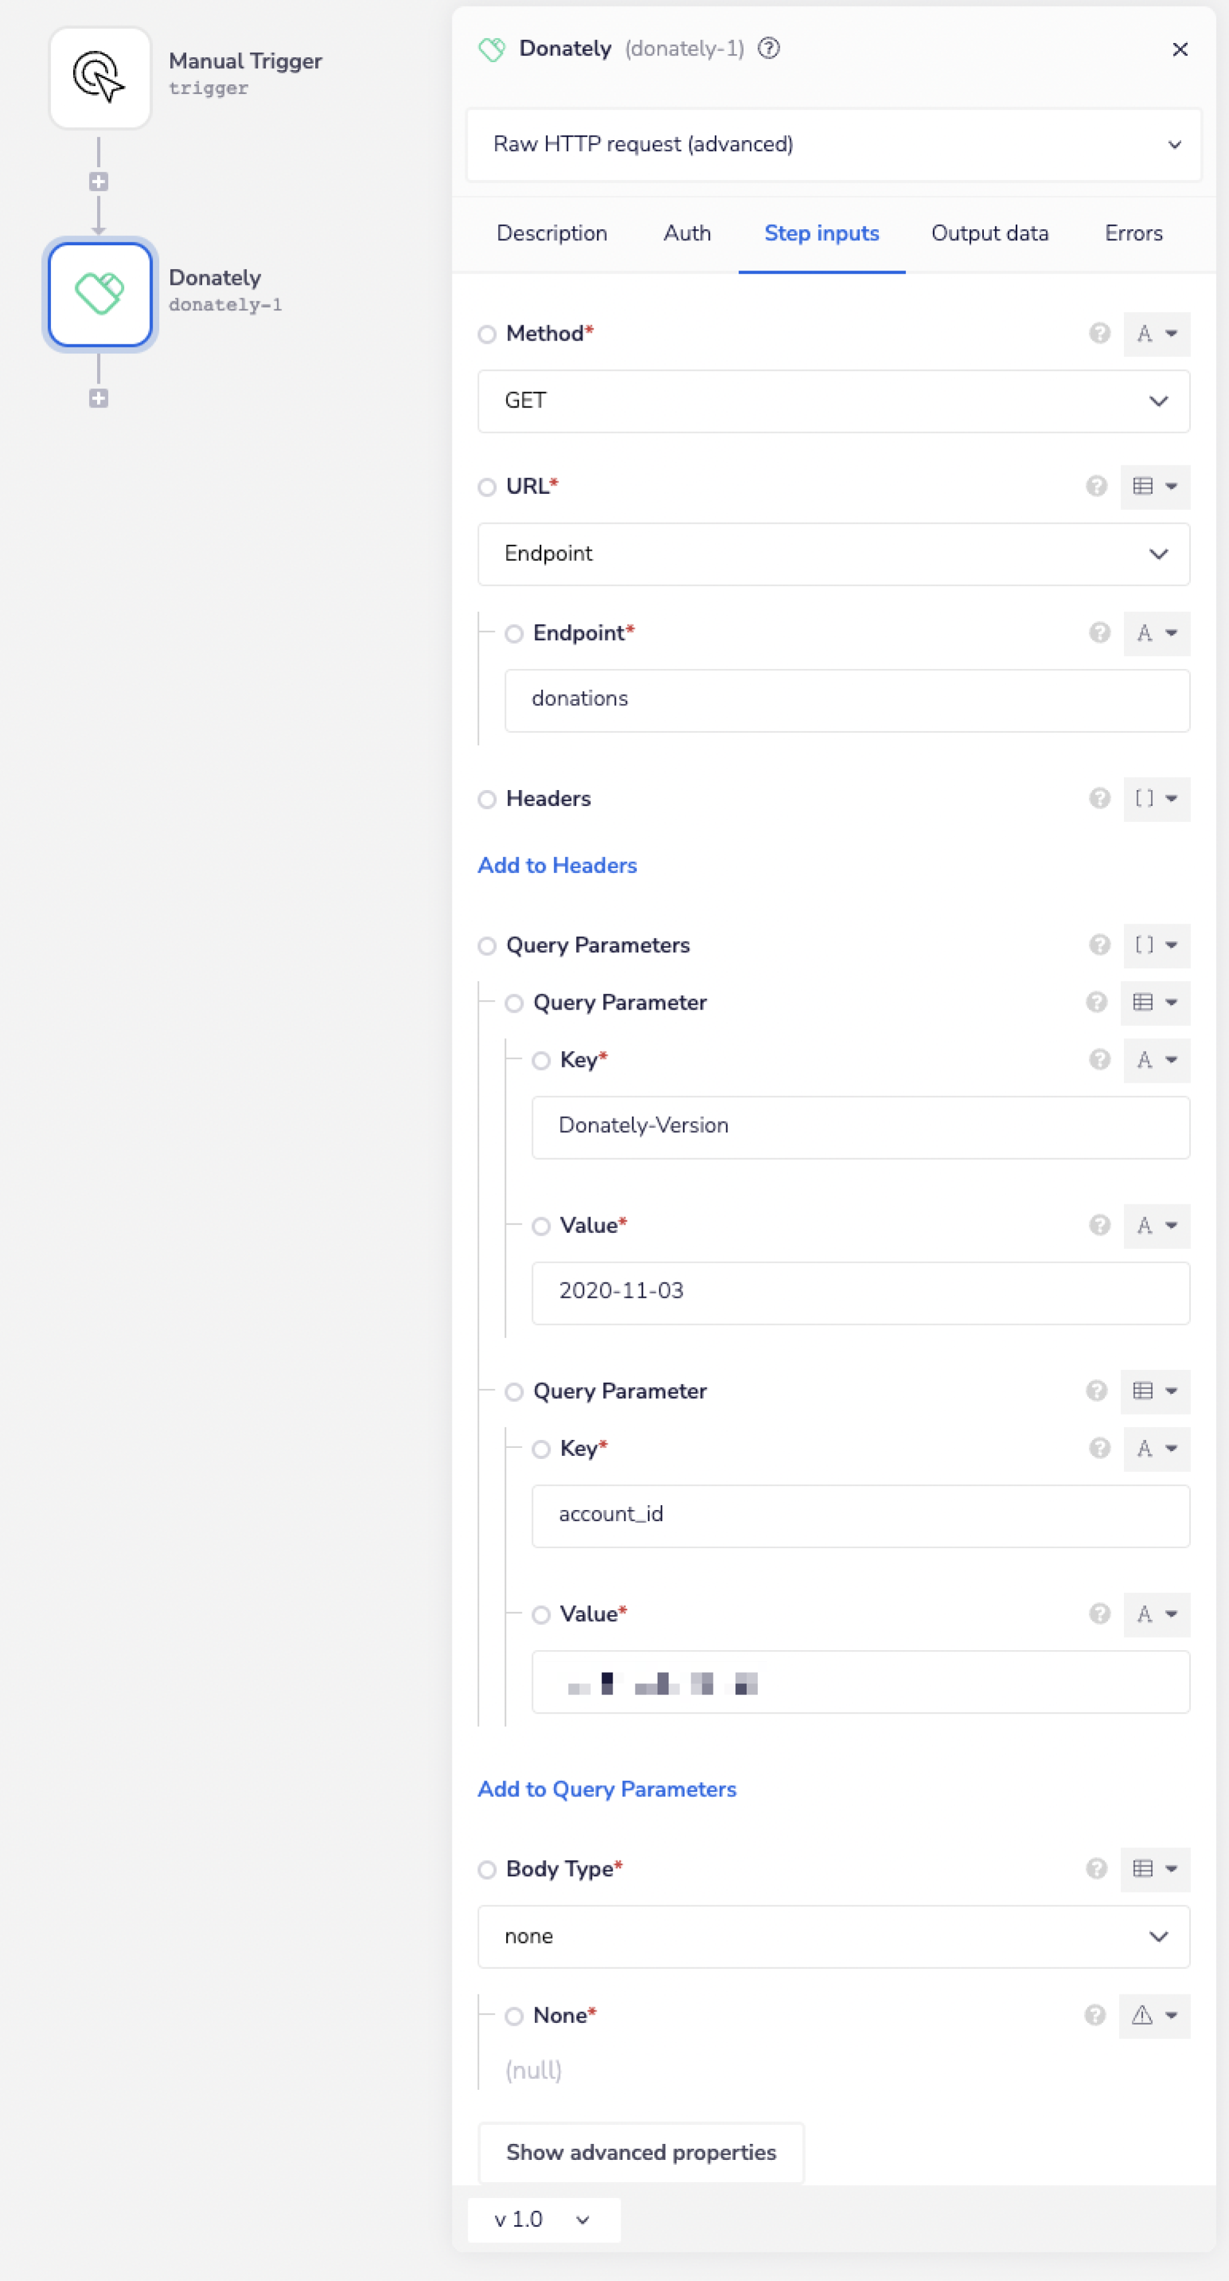Click Show advanced properties button
Image resolution: width=1229 pixels, height=2281 pixels.
point(640,2152)
